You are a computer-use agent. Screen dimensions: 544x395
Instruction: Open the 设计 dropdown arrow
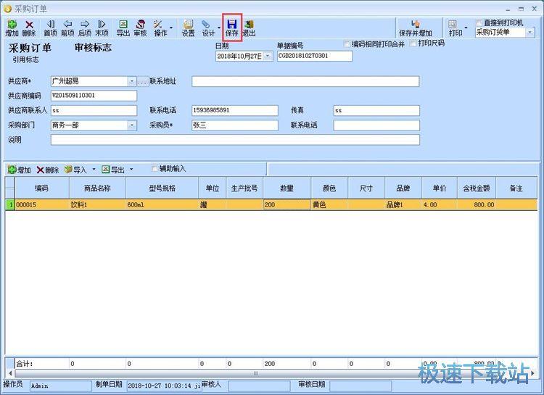pyautogui.click(x=219, y=28)
